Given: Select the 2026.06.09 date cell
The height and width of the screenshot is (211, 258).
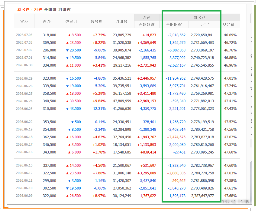Looking at the screenshot, I should pos(24,196).
